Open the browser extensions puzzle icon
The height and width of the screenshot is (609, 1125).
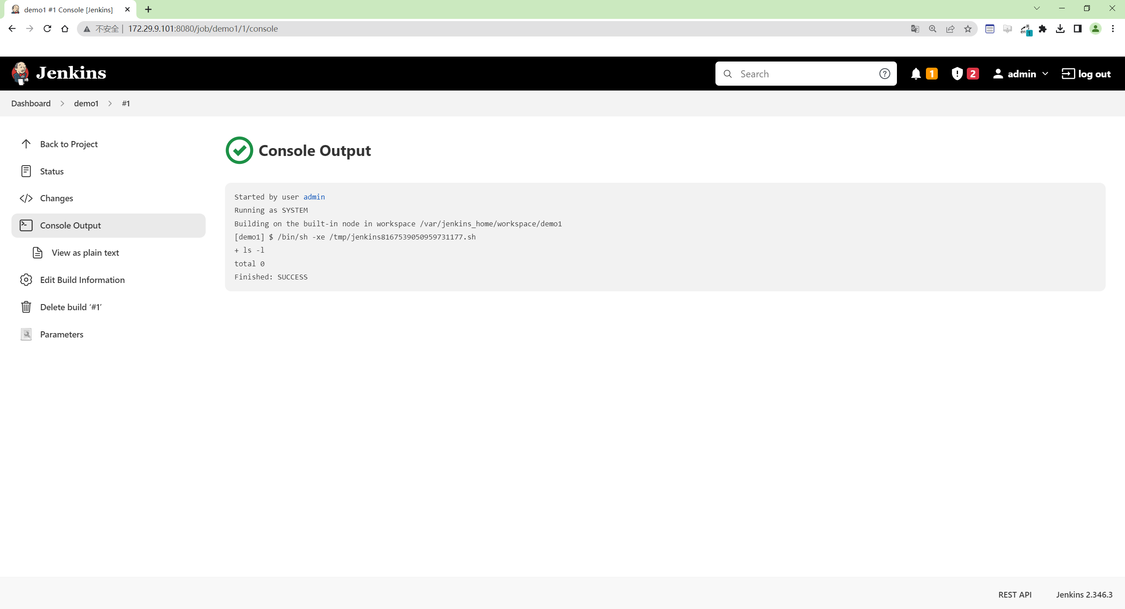pyautogui.click(x=1042, y=29)
